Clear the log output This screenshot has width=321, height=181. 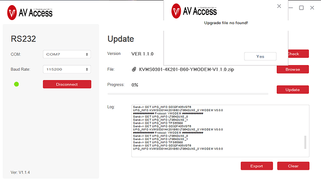click(293, 166)
